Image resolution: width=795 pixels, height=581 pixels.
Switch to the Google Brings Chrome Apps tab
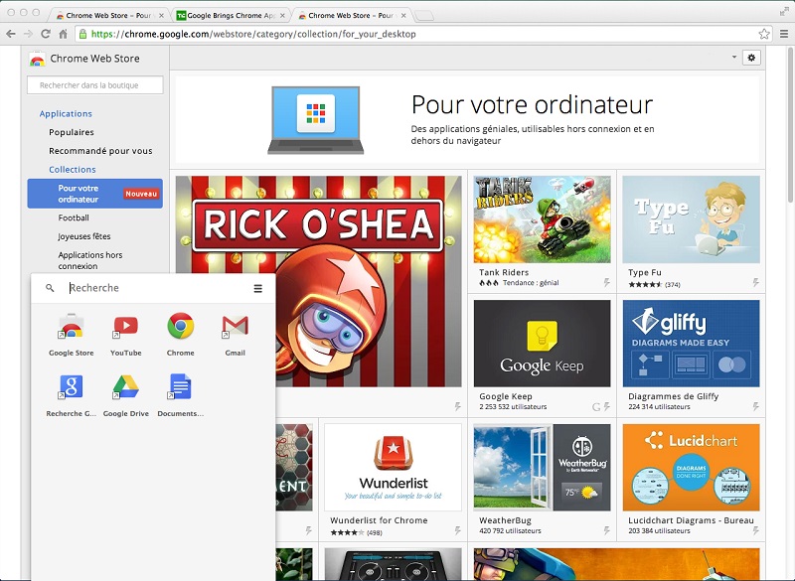(x=230, y=16)
